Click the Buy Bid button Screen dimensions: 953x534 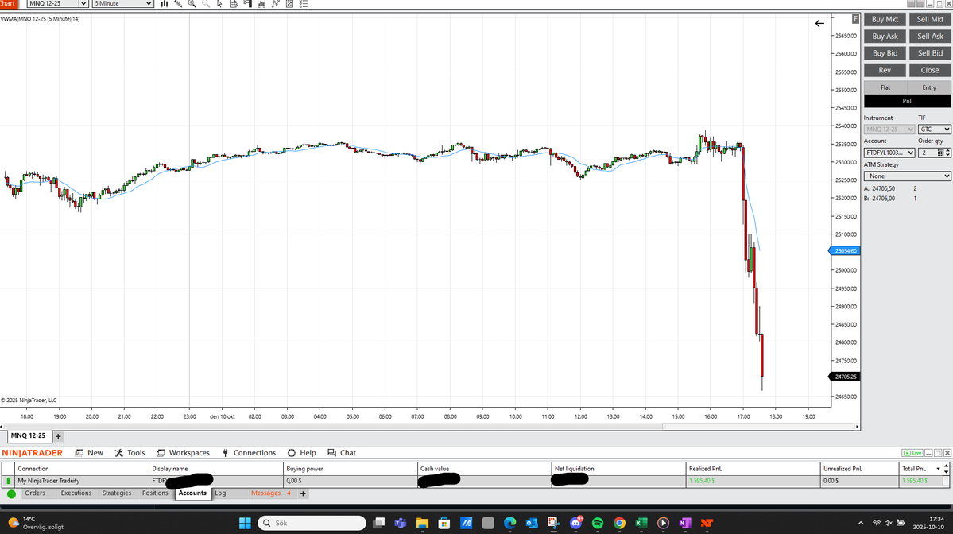coord(885,53)
